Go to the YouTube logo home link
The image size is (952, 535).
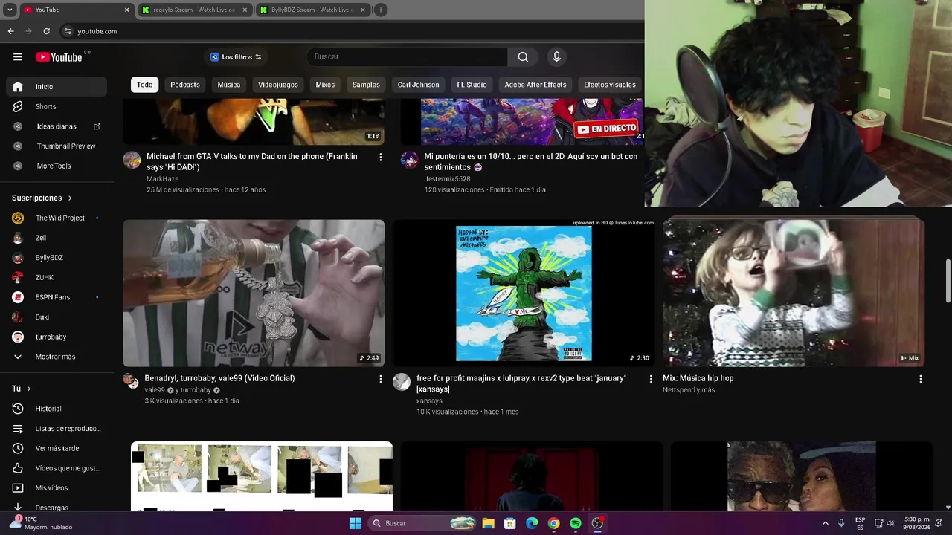coord(59,57)
